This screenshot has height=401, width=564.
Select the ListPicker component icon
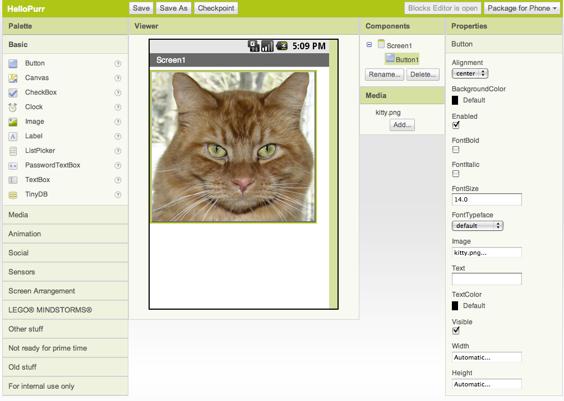(x=13, y=151)
